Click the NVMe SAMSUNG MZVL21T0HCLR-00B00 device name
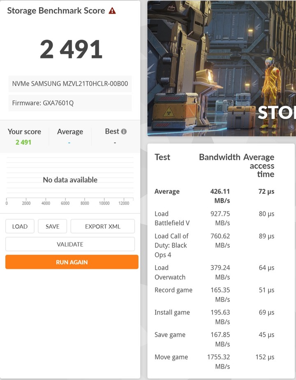 (70, 84)
